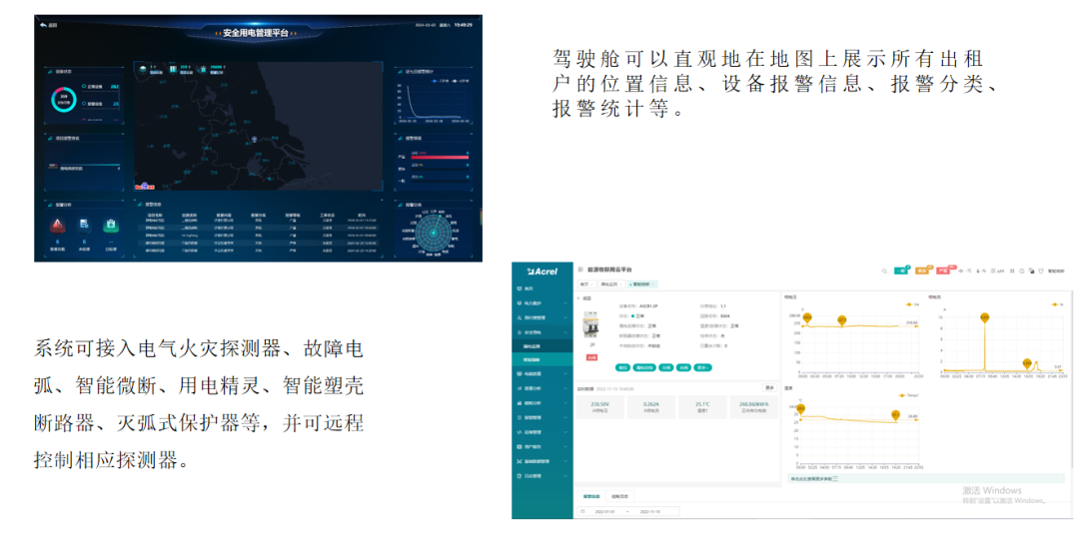
Task: Click the search magnifier in Acrel header
Action: [883, 271]
